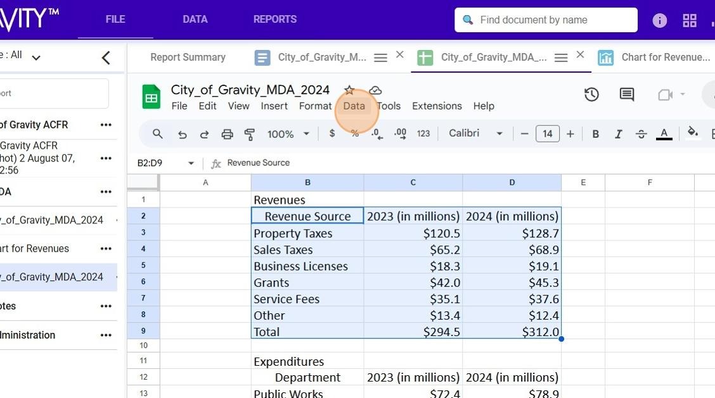Open options for DA sidebar item
The height and width of the screenshot is (398, 715).
coord(106,192)
